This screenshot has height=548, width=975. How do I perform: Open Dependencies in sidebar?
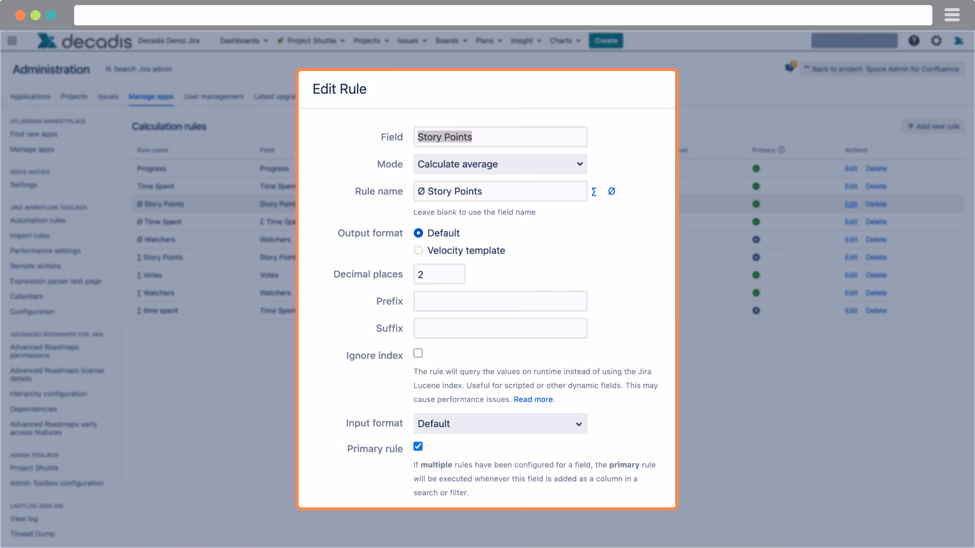34,409
